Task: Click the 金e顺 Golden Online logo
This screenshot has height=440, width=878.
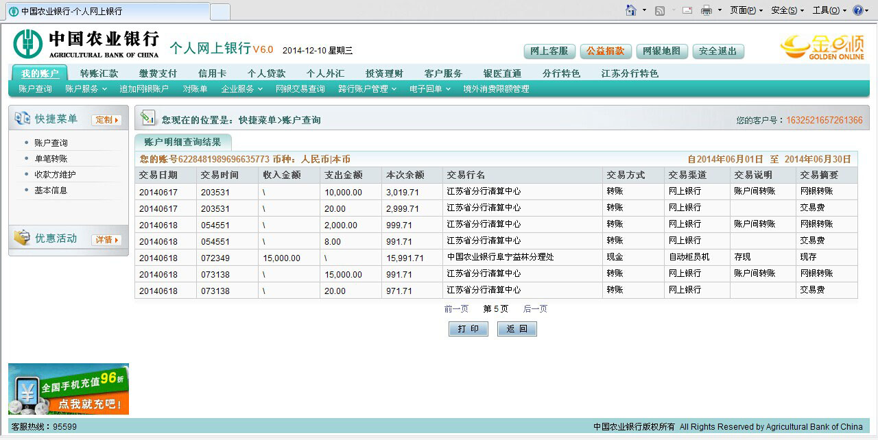Action: pos(822,47)
